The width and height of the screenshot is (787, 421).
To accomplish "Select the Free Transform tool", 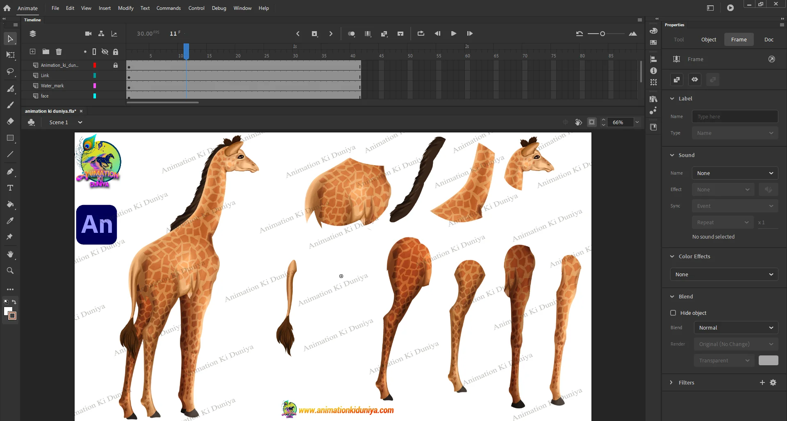I will (10, 55).
